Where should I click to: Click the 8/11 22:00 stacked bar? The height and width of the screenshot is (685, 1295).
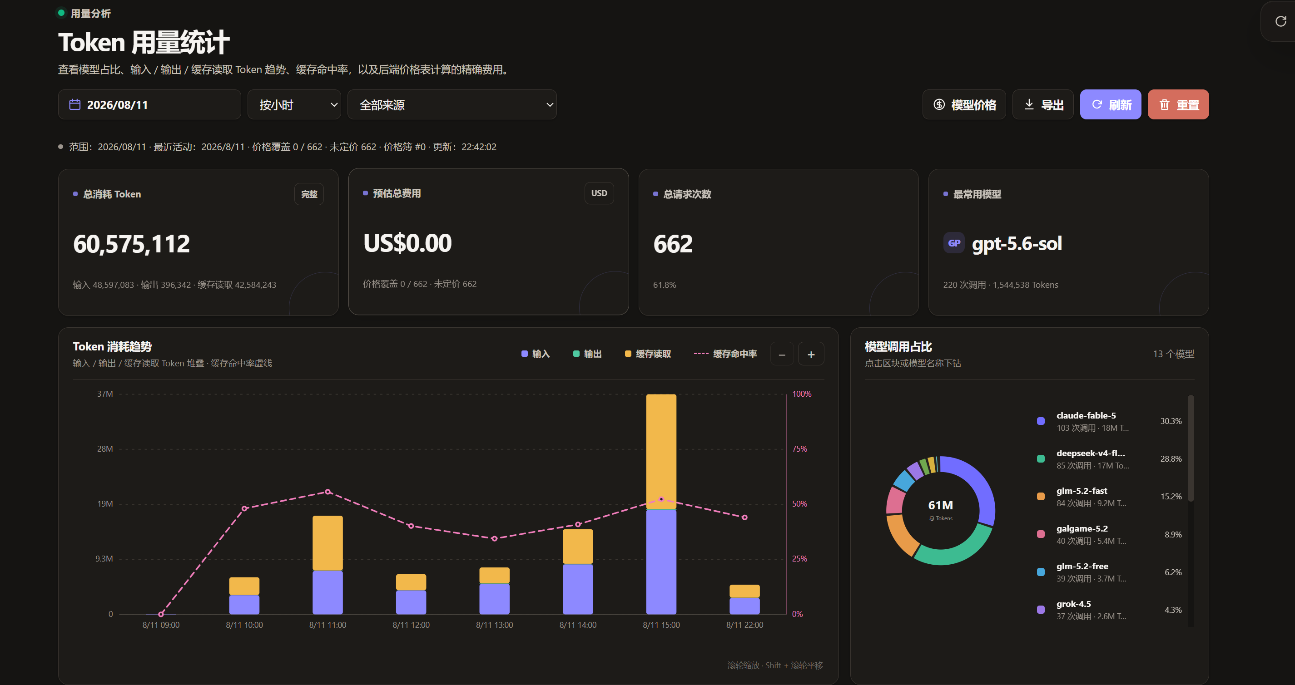tap(744, 599)
